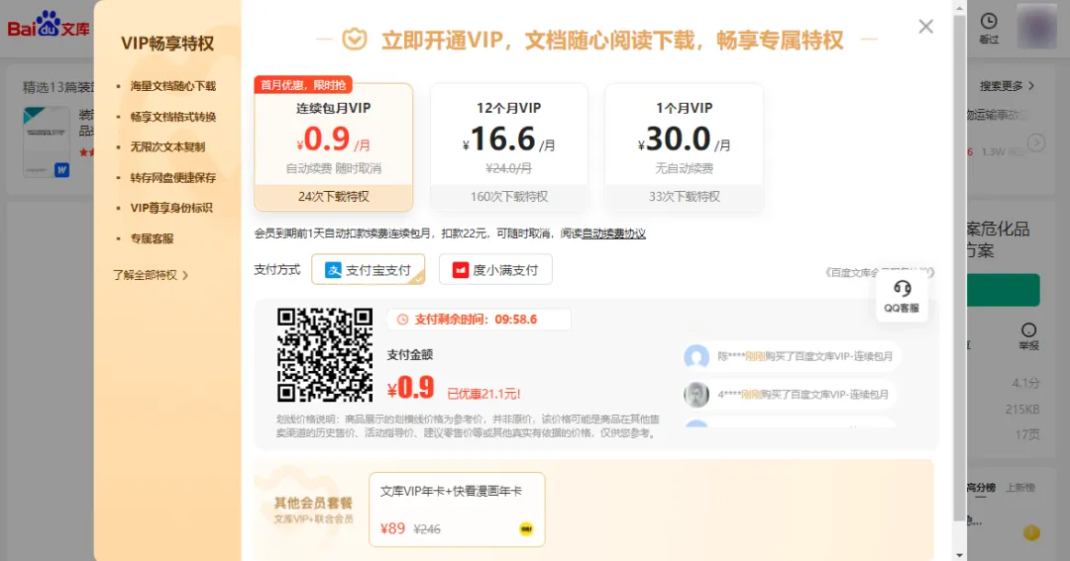Click the VIP尊享身份标识 privilege item
This screenshot has height=561, width=1070.
(171, 208)
